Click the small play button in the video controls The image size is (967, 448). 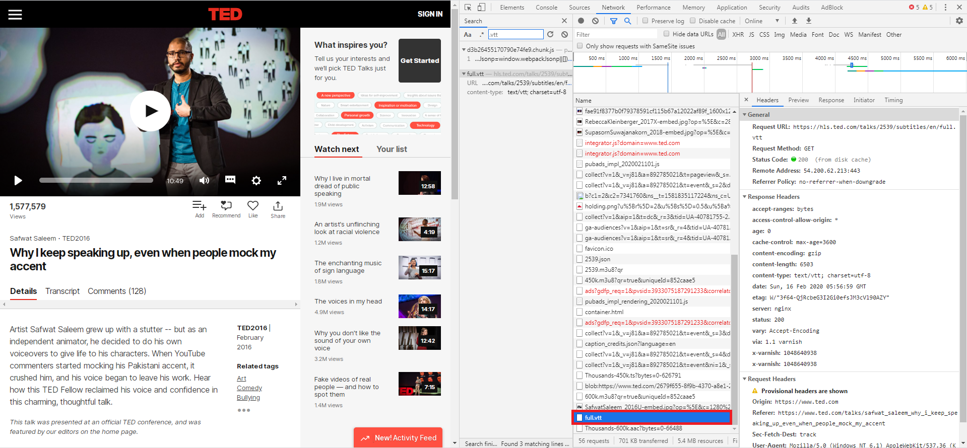coord(18,180)
